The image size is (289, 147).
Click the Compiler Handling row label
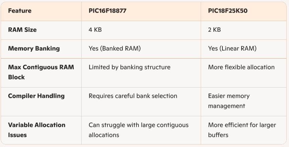point(36,96)
